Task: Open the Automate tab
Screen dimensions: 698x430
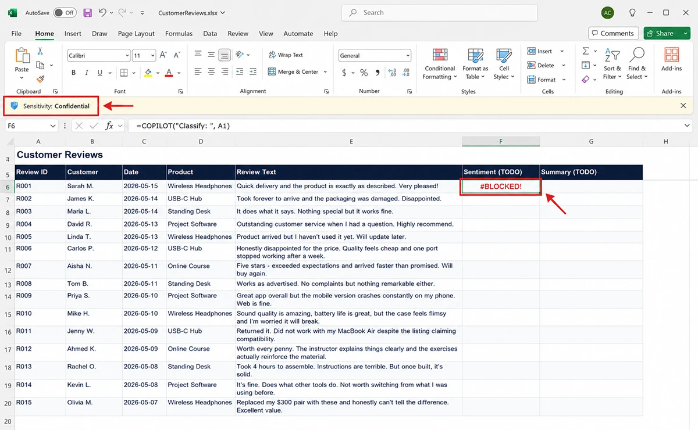Action: 298,34
